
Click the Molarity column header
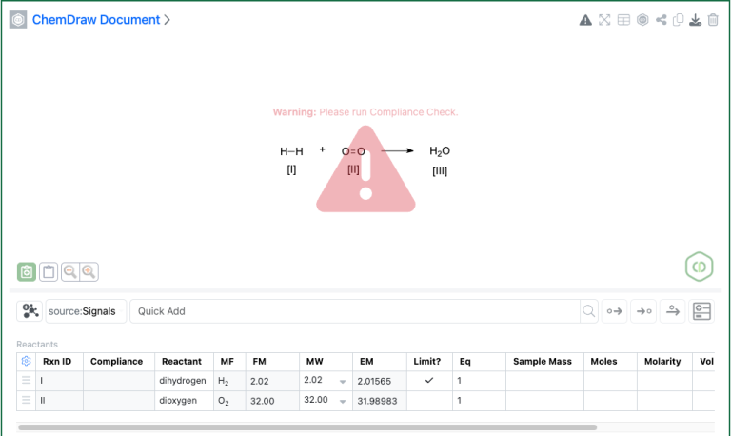pyautogui.click(x=662, y=361)
